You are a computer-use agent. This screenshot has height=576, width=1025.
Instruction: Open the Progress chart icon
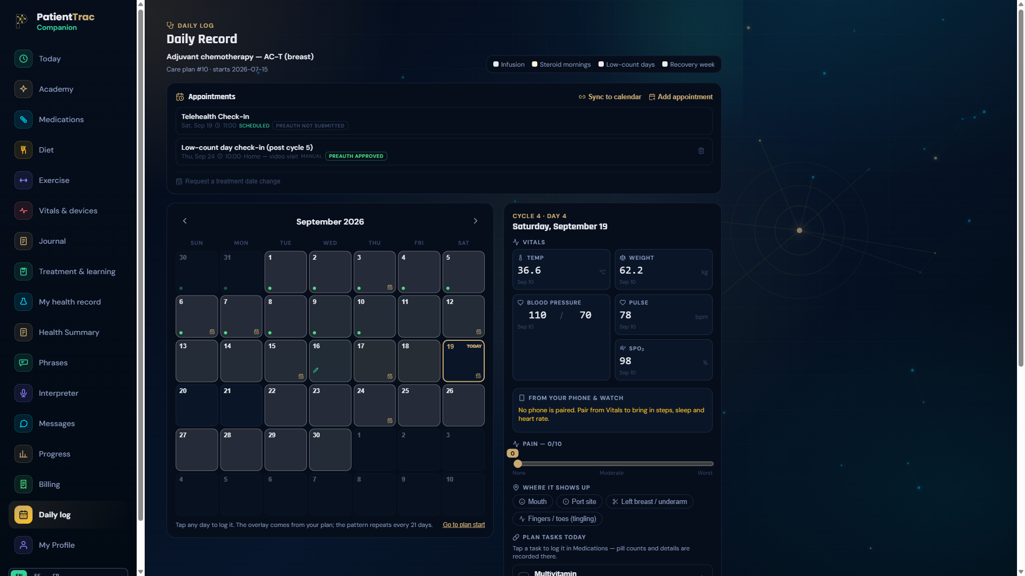(x=23, y=454)
